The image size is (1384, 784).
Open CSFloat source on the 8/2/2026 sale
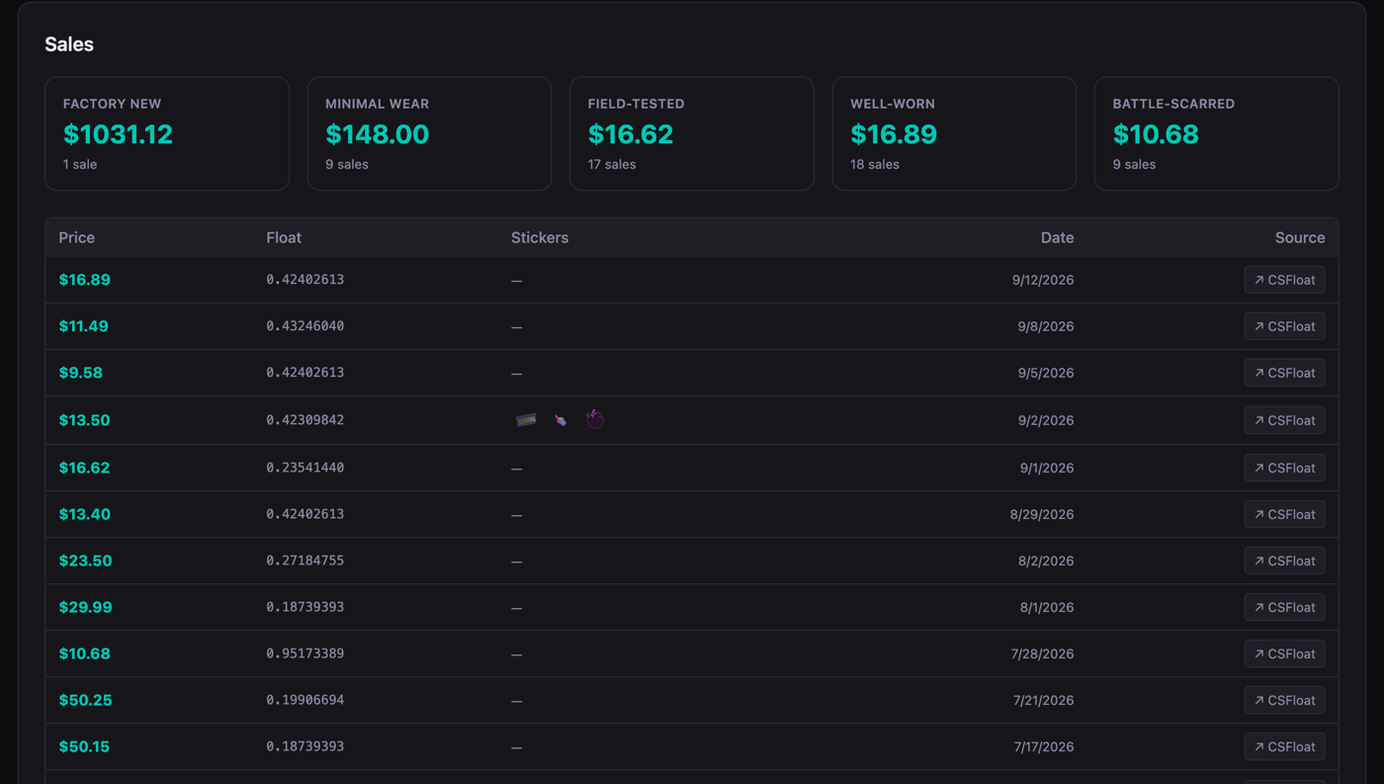(1284, 561)
